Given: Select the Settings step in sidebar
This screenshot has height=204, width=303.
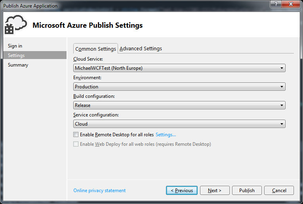Looking at the screenshot, I should coord(16,55).
